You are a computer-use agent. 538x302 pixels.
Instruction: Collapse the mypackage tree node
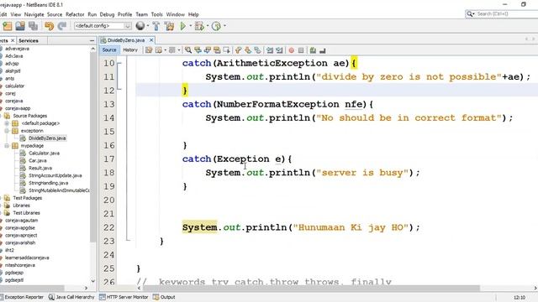coord(7,146)
